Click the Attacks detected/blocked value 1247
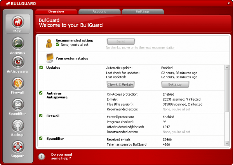 click(x=166, y=127)
